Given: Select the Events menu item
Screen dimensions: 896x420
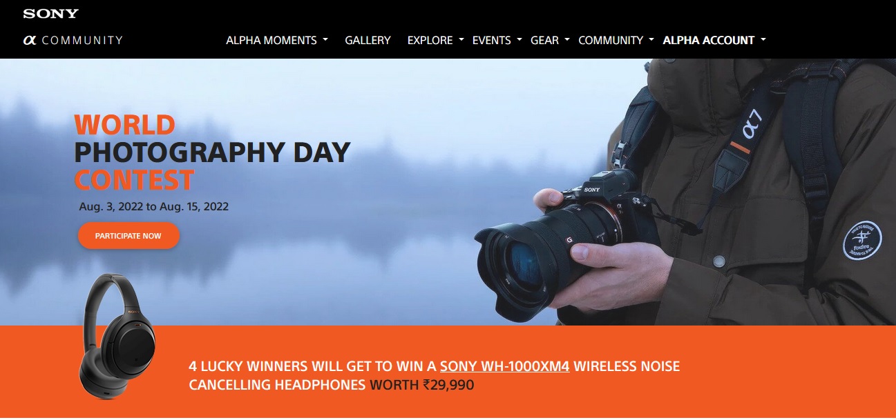Looking at the screenshot, I should pos(492,40).
